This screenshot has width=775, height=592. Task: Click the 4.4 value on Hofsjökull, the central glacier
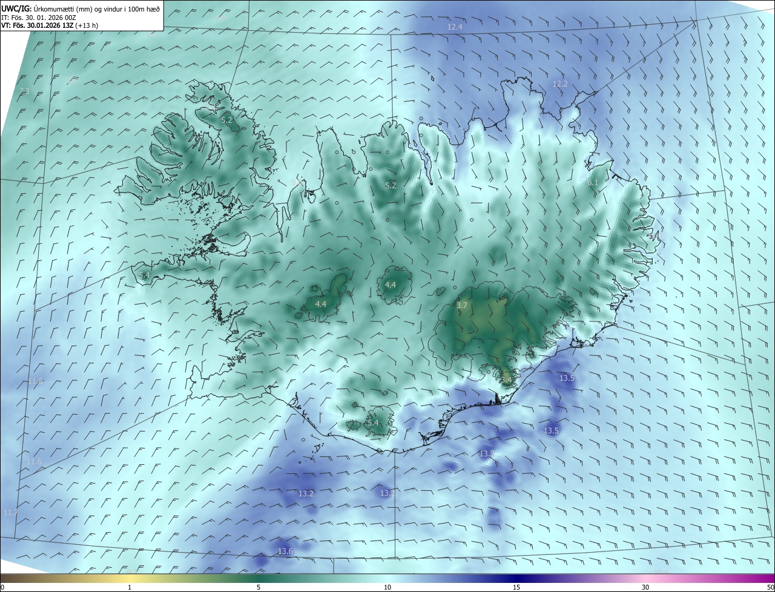point(391,284)
